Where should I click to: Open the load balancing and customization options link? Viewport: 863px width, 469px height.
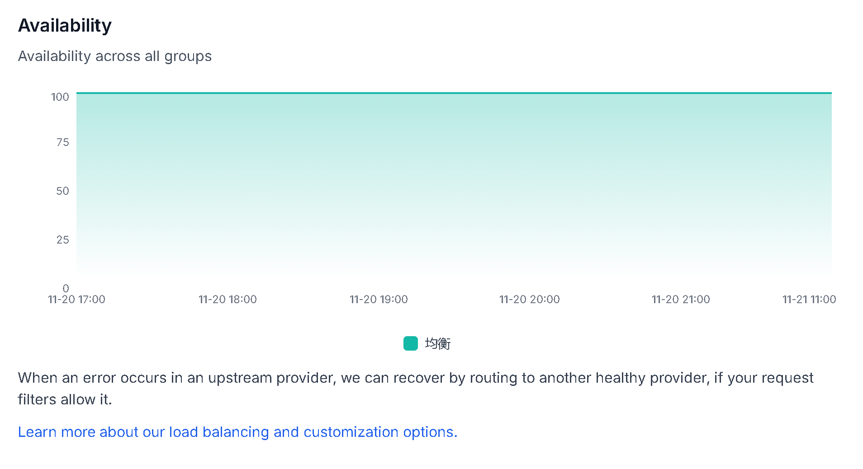click(x=237, y=432)
